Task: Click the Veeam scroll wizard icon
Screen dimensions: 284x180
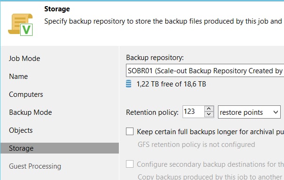Action: [20, 25]
